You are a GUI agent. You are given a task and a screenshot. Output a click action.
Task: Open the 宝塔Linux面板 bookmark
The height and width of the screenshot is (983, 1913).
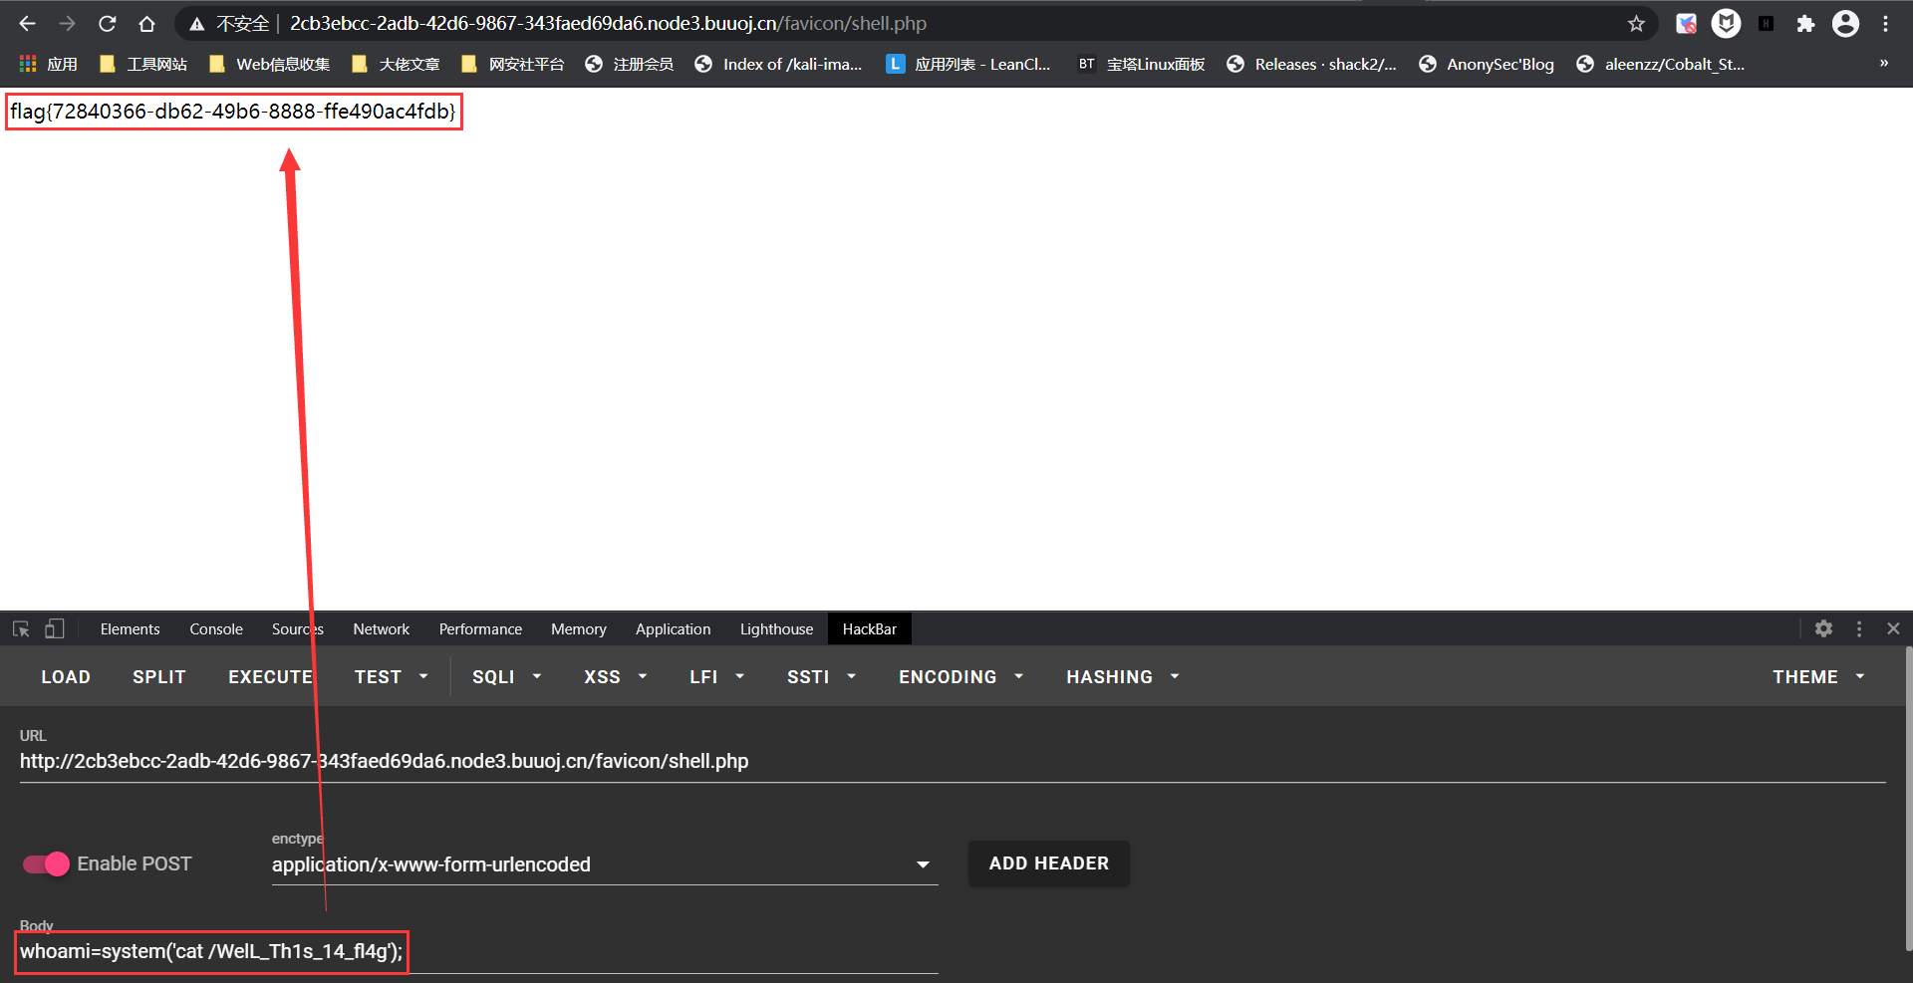[1141, 64]
